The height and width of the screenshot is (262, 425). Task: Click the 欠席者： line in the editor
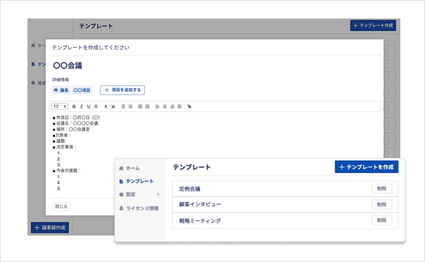click(62, 135)
